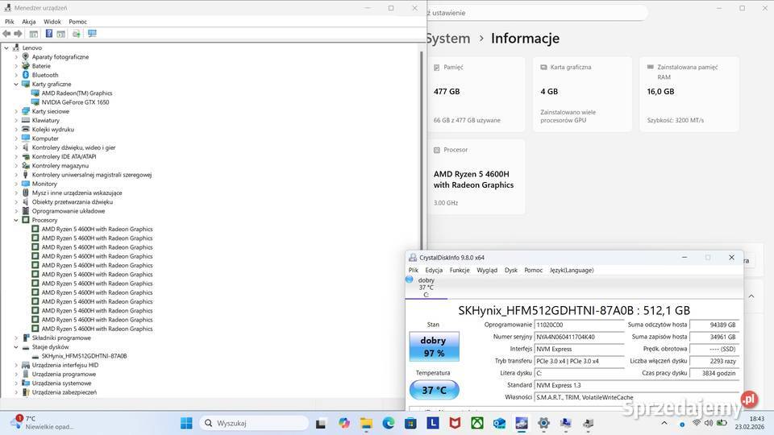Open Help via blue question mark icon
Viewport: 774px width, 435px height.
pyautogui.click(x=49, y=34)
